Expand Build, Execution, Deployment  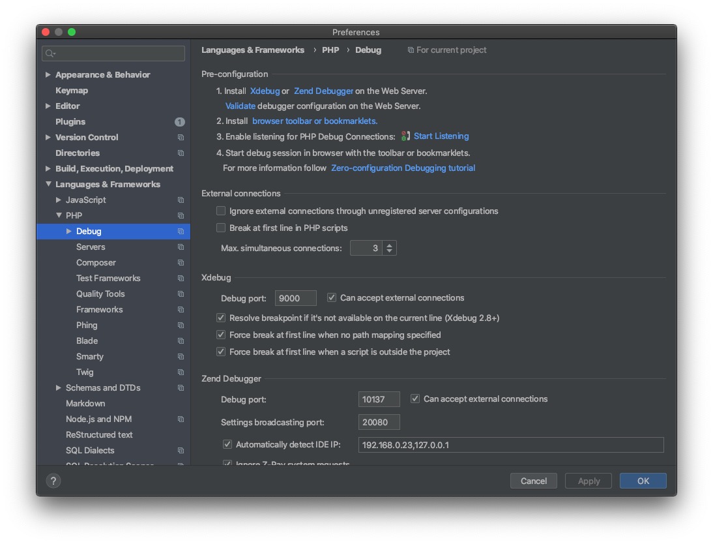(x=48, y=168)
